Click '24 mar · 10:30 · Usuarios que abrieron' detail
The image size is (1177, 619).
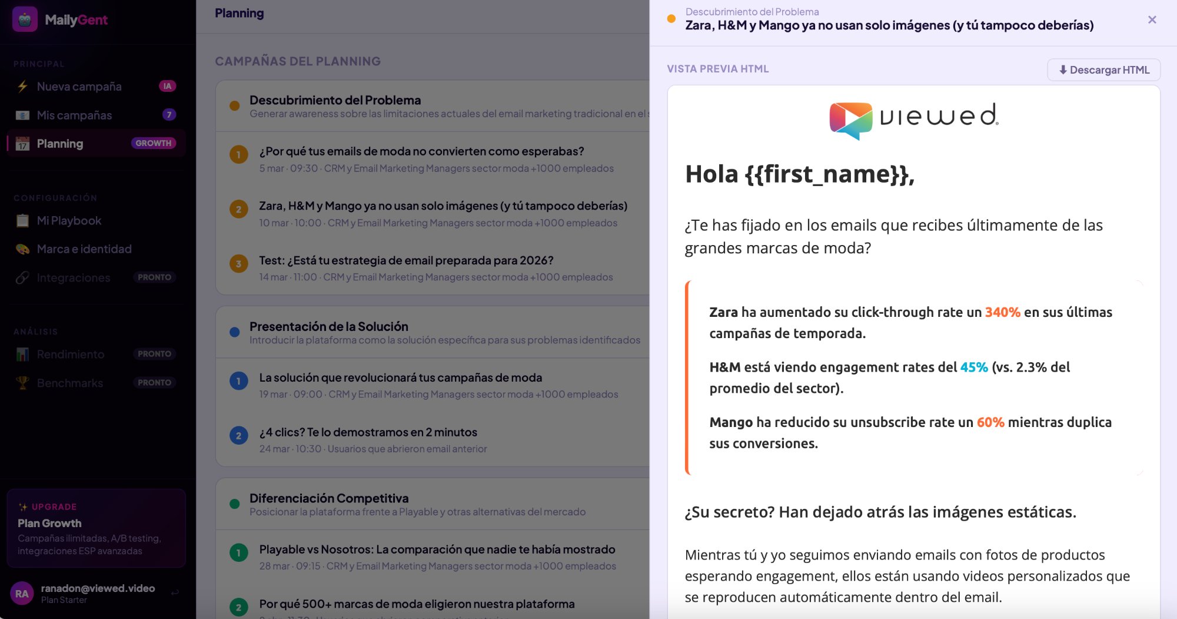(x=373, y=449)
